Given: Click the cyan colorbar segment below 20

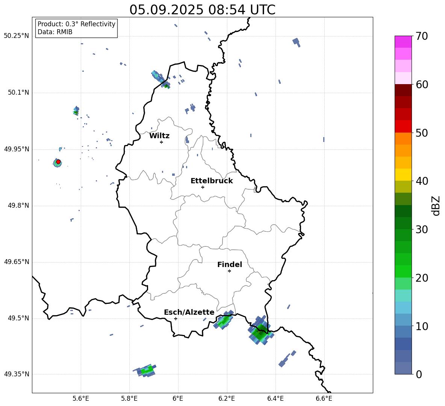Looking at the screenshot, I should pyautogui.click(x=403, y=296).
